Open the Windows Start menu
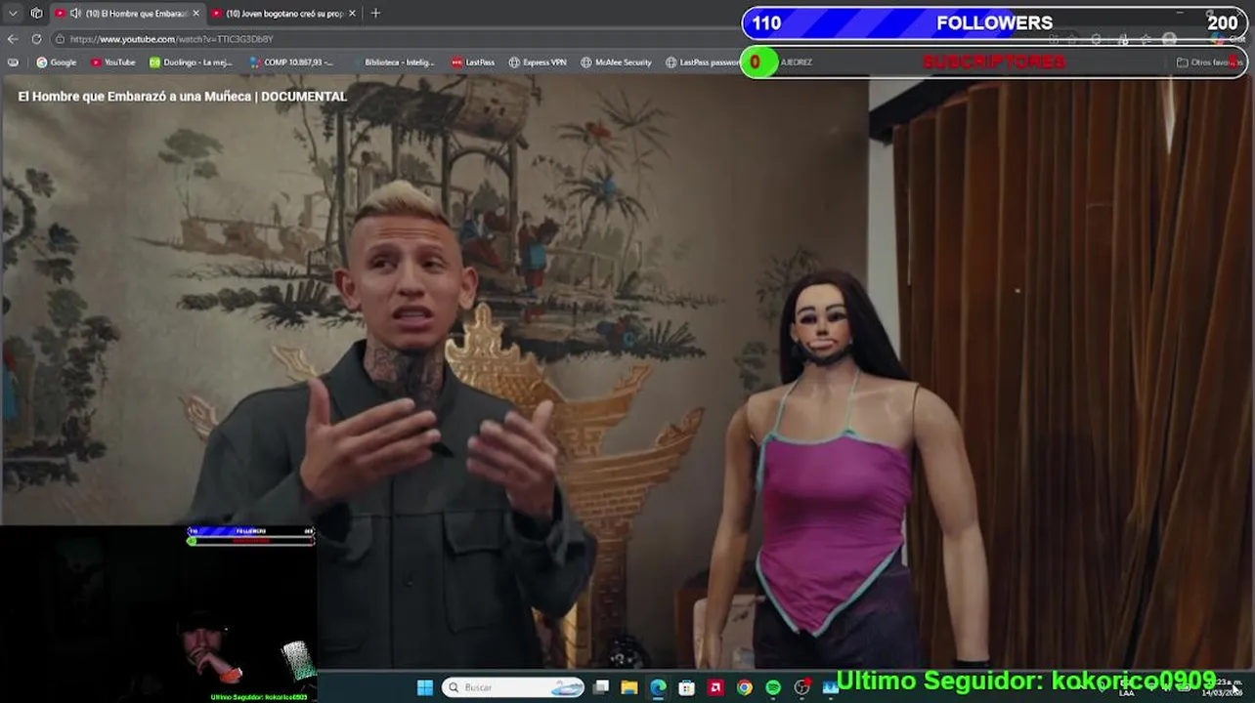The image size is (1255, 703). (x=425, y=687)
